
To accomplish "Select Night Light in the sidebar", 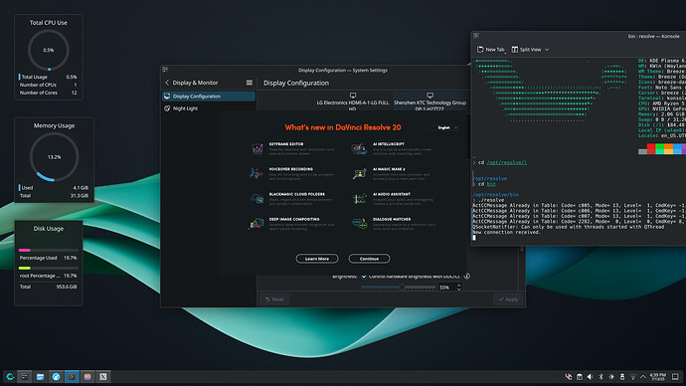I will (x=209, y=108).
